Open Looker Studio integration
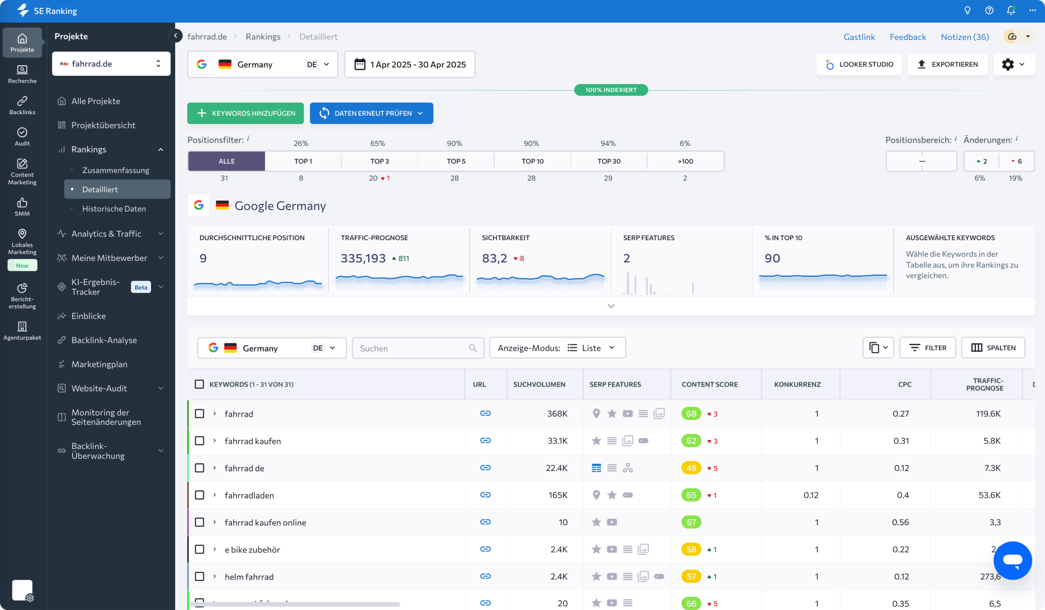1045x610 pixels. coord(859,64)
